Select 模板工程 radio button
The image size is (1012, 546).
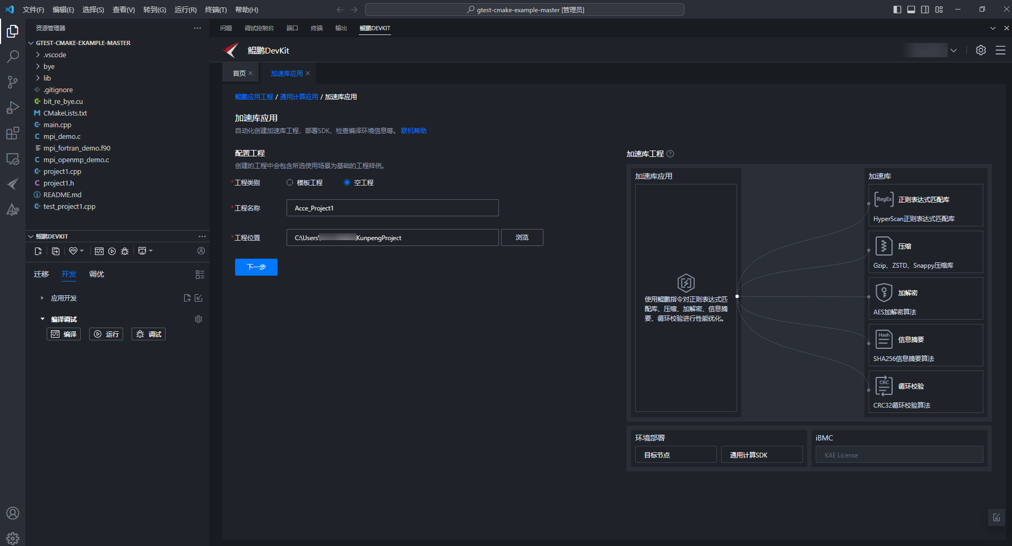[290, 182]
